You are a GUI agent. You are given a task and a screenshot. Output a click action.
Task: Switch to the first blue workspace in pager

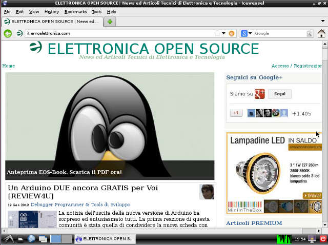click(56, 239)
